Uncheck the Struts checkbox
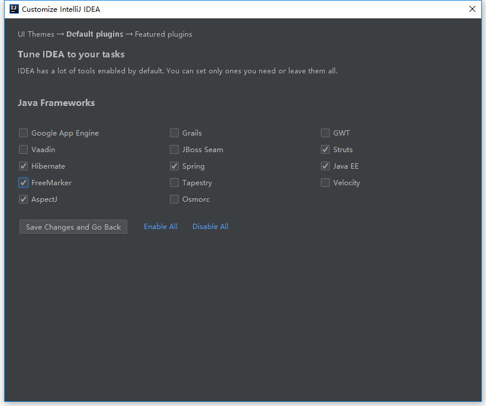Screen dimensions: 486x406 tap(325, 150)
